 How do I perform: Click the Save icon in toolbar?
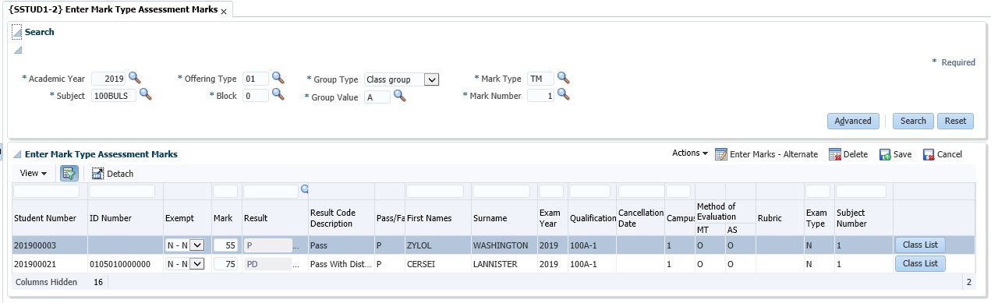(886, 154)
